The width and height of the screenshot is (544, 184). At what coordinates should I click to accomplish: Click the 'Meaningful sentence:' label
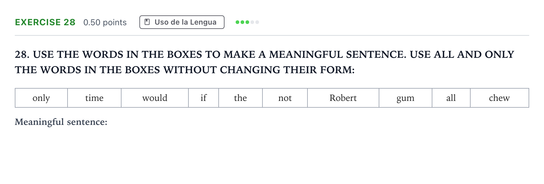(61, 122)
